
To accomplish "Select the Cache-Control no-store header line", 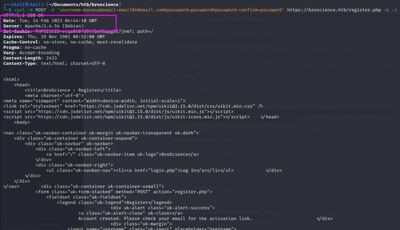I will click(x=70, y=42).
